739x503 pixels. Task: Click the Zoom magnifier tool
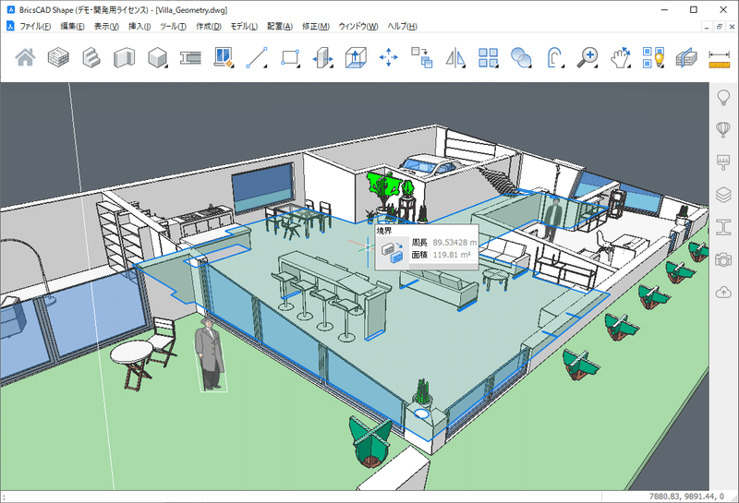(x=588, y=57)
